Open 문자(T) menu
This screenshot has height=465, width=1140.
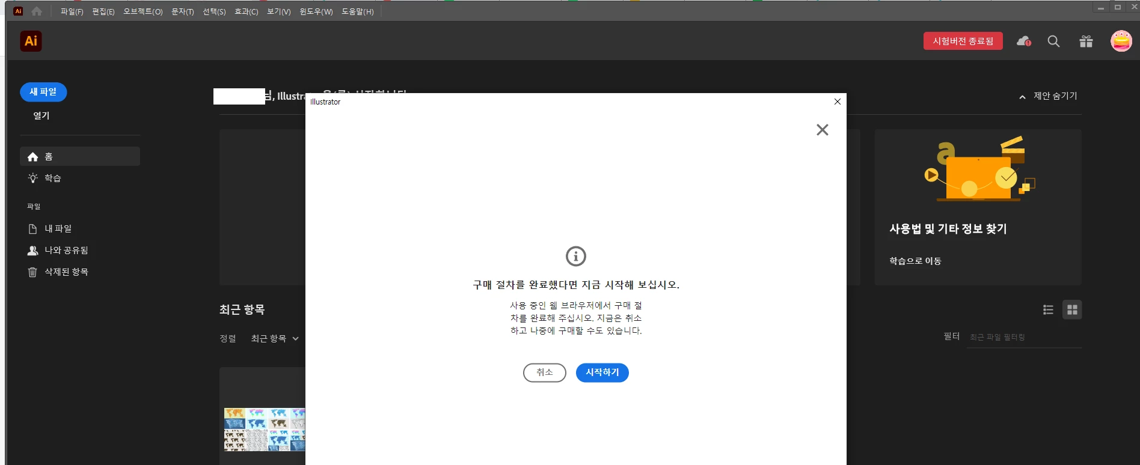point(183,11)
